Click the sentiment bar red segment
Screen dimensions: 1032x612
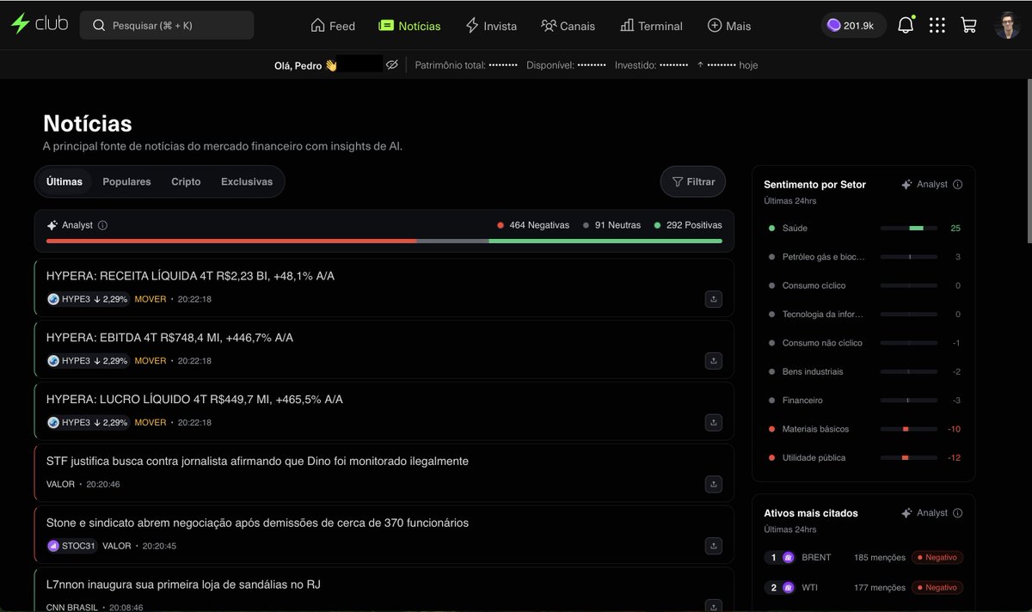[231, 241]
